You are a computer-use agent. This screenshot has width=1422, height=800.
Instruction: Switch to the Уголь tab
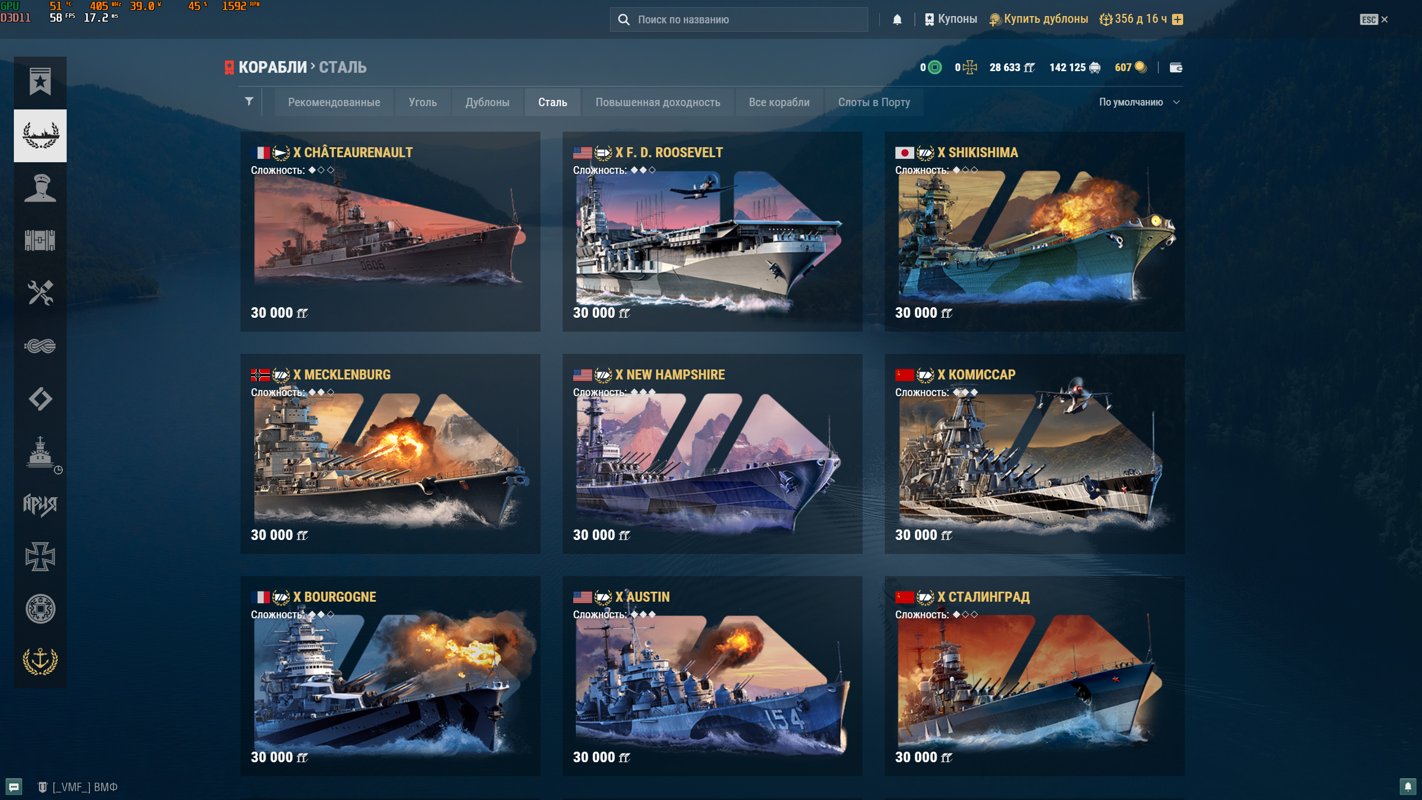click(423, 102)
